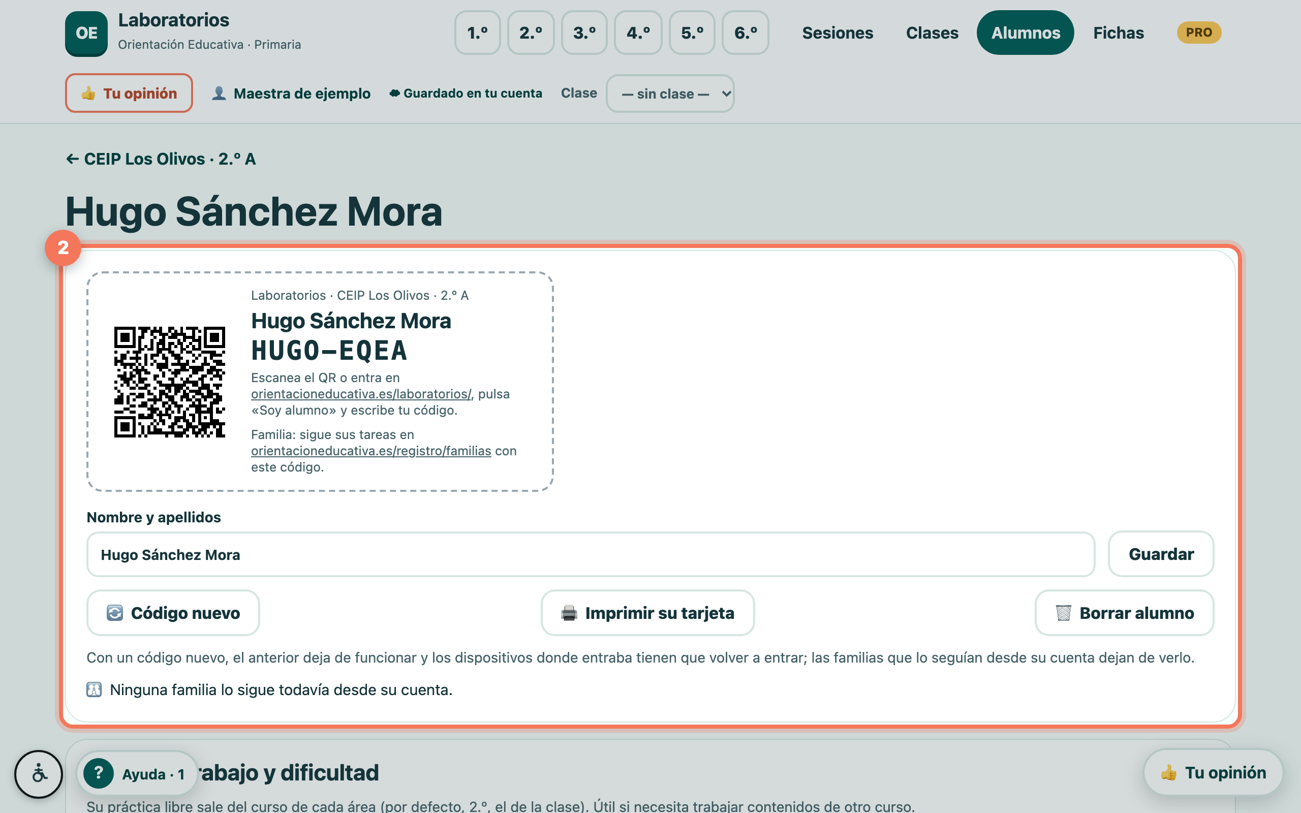The image size is (1301, 813).
Task: Select grade 3.º
Action: [584, 33]
